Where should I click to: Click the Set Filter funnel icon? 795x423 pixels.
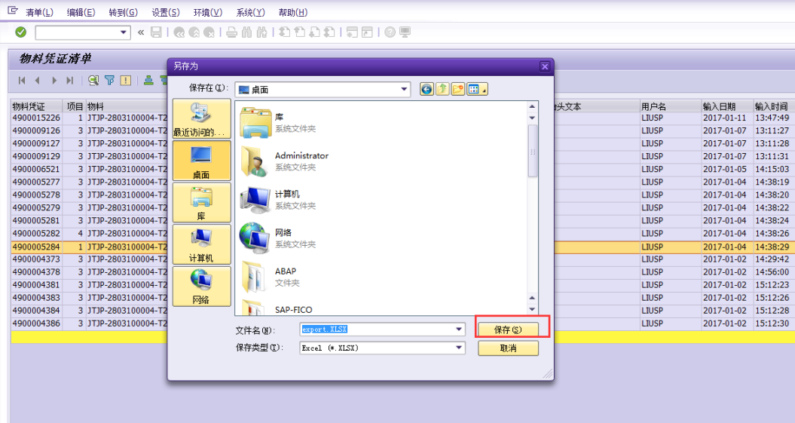pyautogui.click(x=109, y=80)
